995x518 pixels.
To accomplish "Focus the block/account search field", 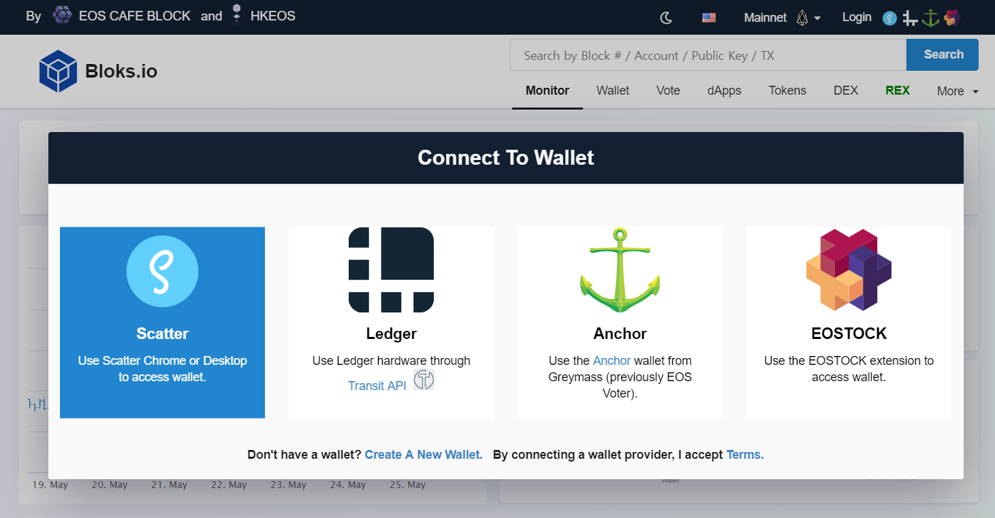I will click(708, 55).
